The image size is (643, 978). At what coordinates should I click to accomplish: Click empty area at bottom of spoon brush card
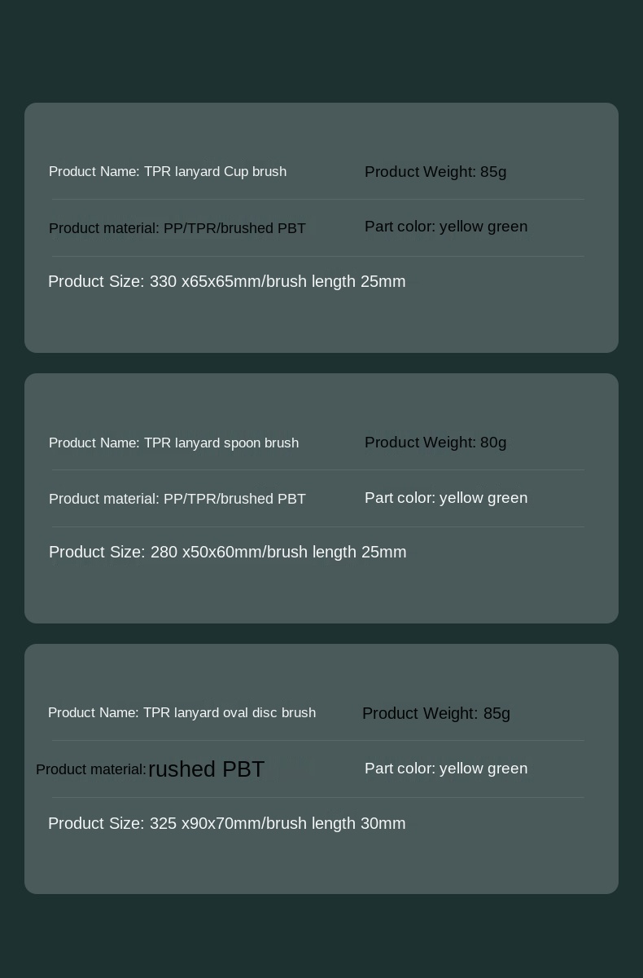321,595
